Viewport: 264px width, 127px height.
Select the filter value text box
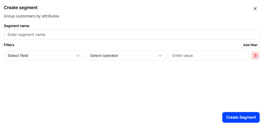[209, 56]
